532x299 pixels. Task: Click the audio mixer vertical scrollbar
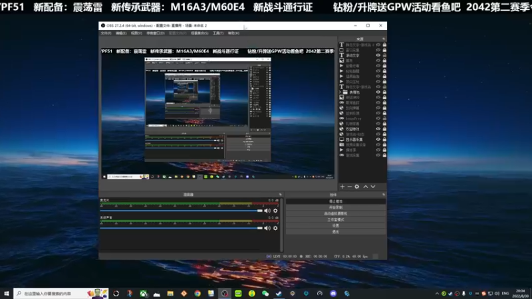coord(281,225)
